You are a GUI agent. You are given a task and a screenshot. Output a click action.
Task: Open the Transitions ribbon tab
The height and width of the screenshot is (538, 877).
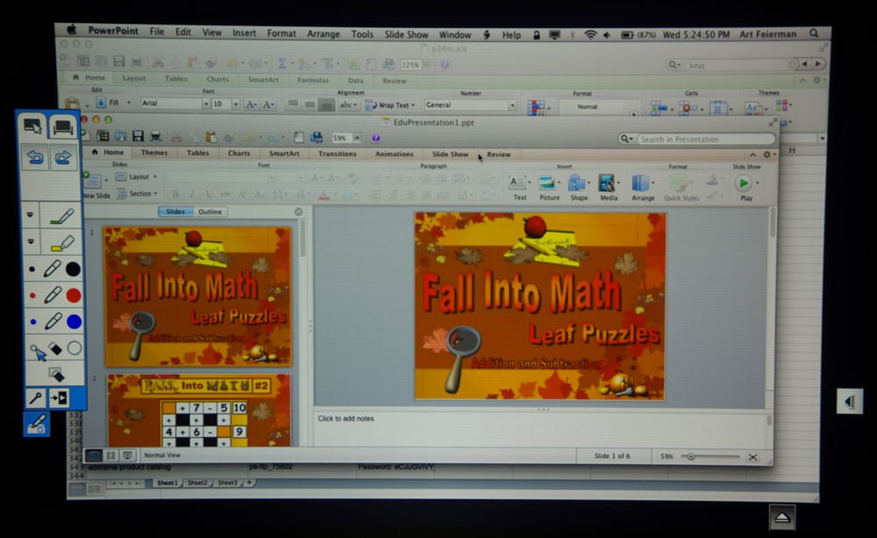[x=337, y=154]
